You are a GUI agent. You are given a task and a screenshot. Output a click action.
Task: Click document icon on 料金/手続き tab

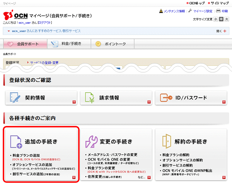pyautogui.click(x=55, y=44)
